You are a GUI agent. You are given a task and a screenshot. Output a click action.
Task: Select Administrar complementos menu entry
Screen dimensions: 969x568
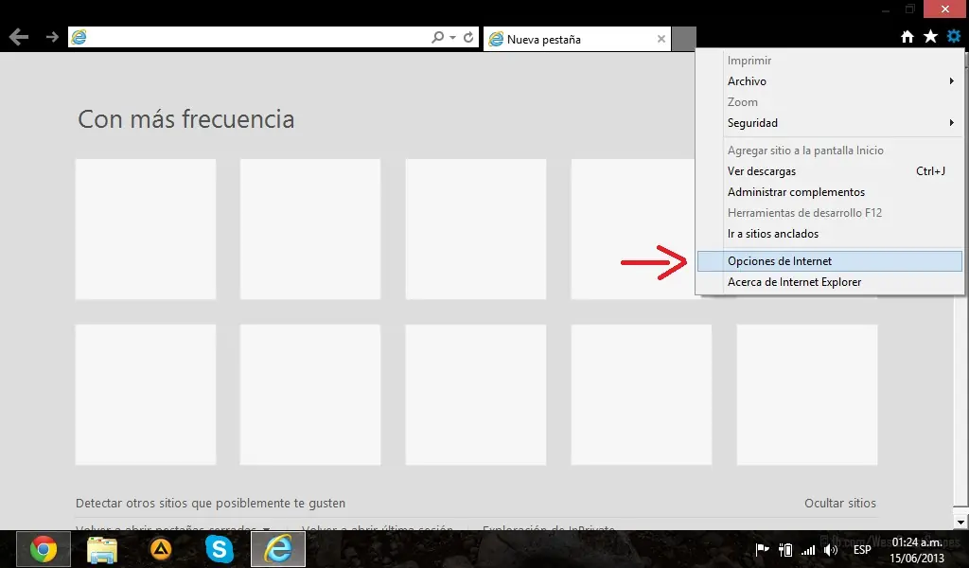click(829, 192)
